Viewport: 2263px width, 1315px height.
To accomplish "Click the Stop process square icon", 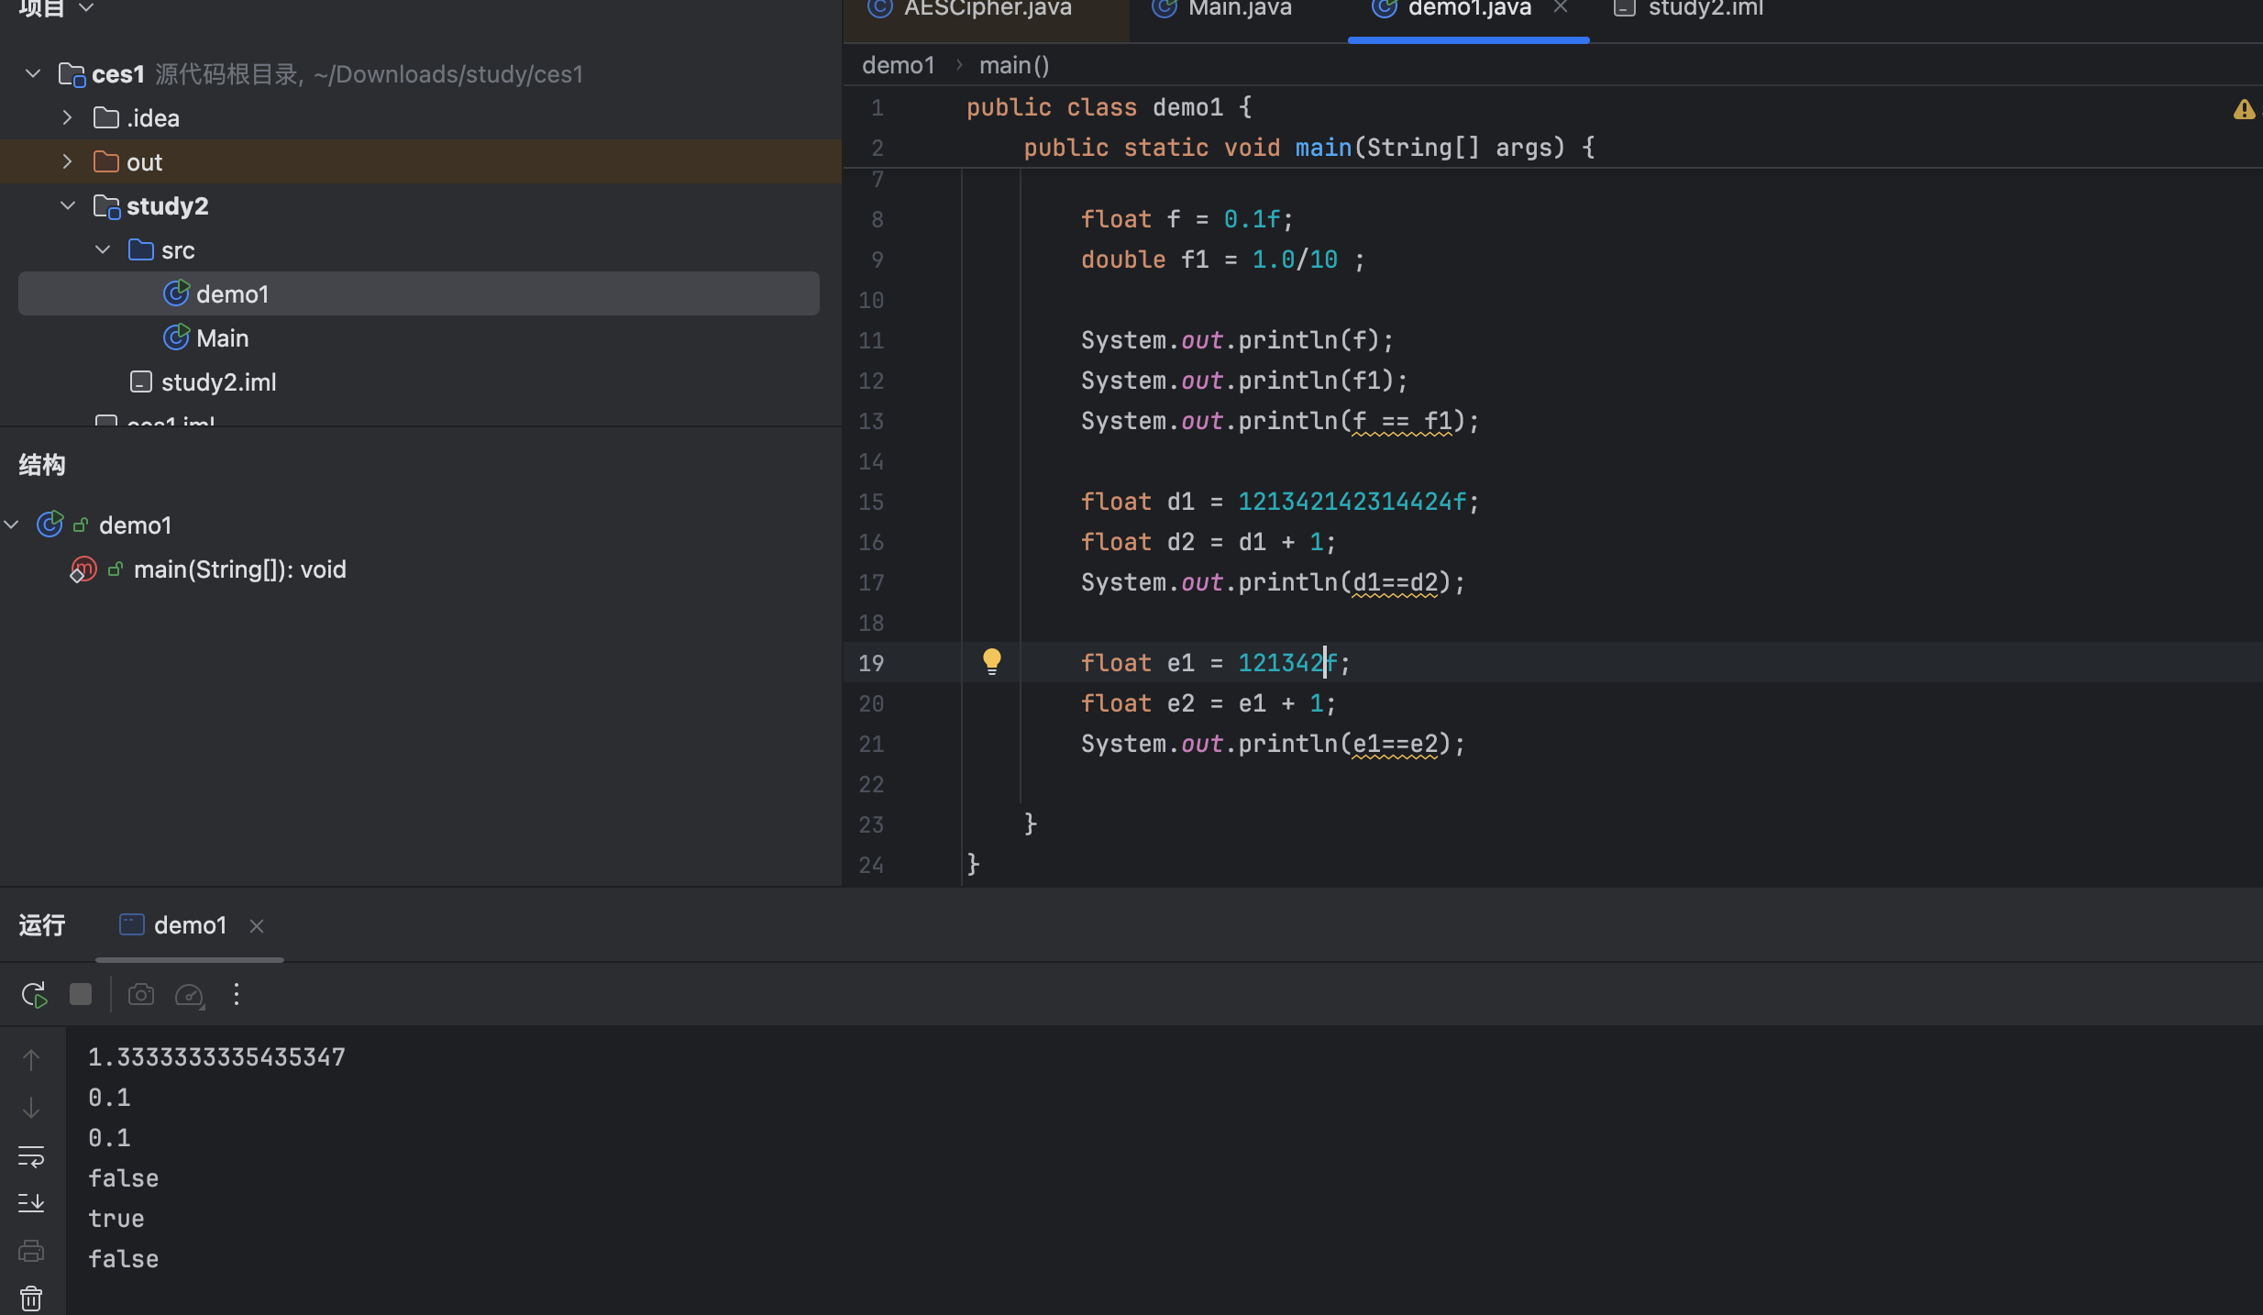I will [81, 995].
